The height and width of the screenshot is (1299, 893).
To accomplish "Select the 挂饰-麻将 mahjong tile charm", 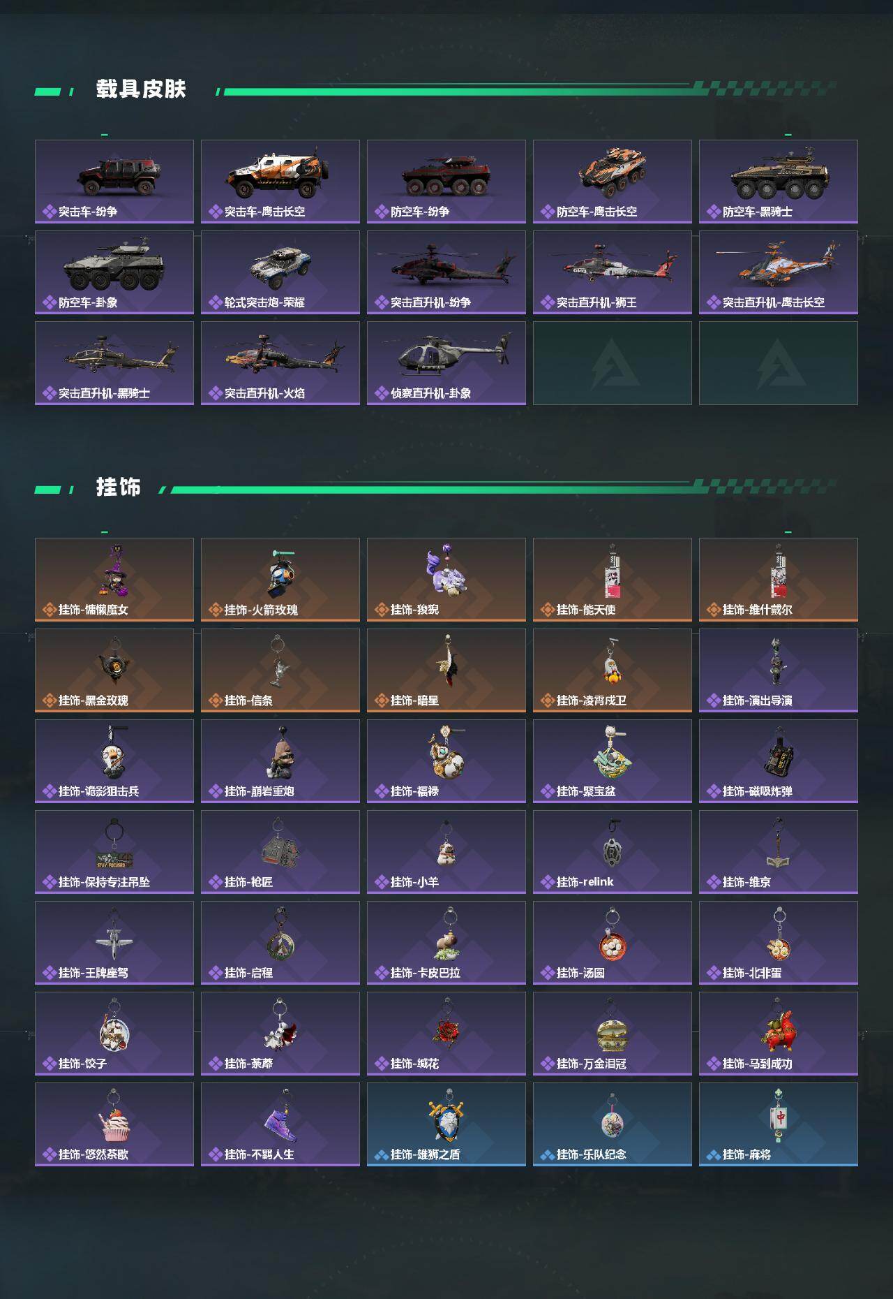I will (x=779, y=1124).
